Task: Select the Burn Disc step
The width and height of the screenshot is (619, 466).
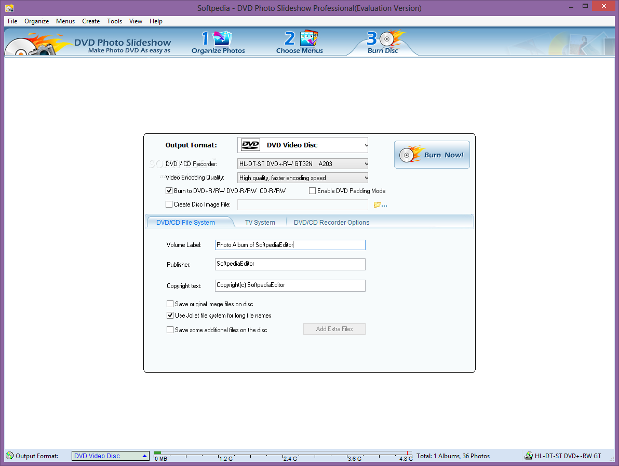Action: click(x=383, y=43)
